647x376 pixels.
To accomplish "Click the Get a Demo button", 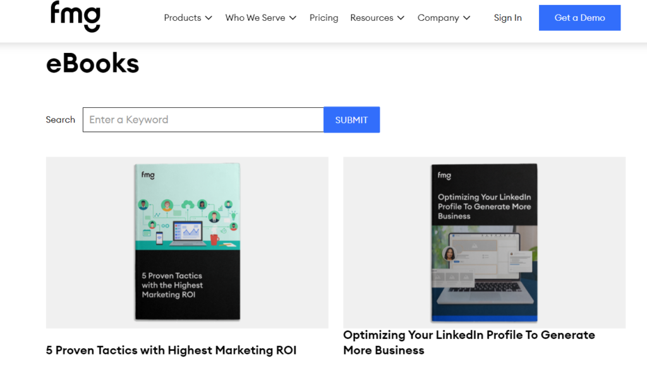I will pyautogui.click(x=579, y=18).
